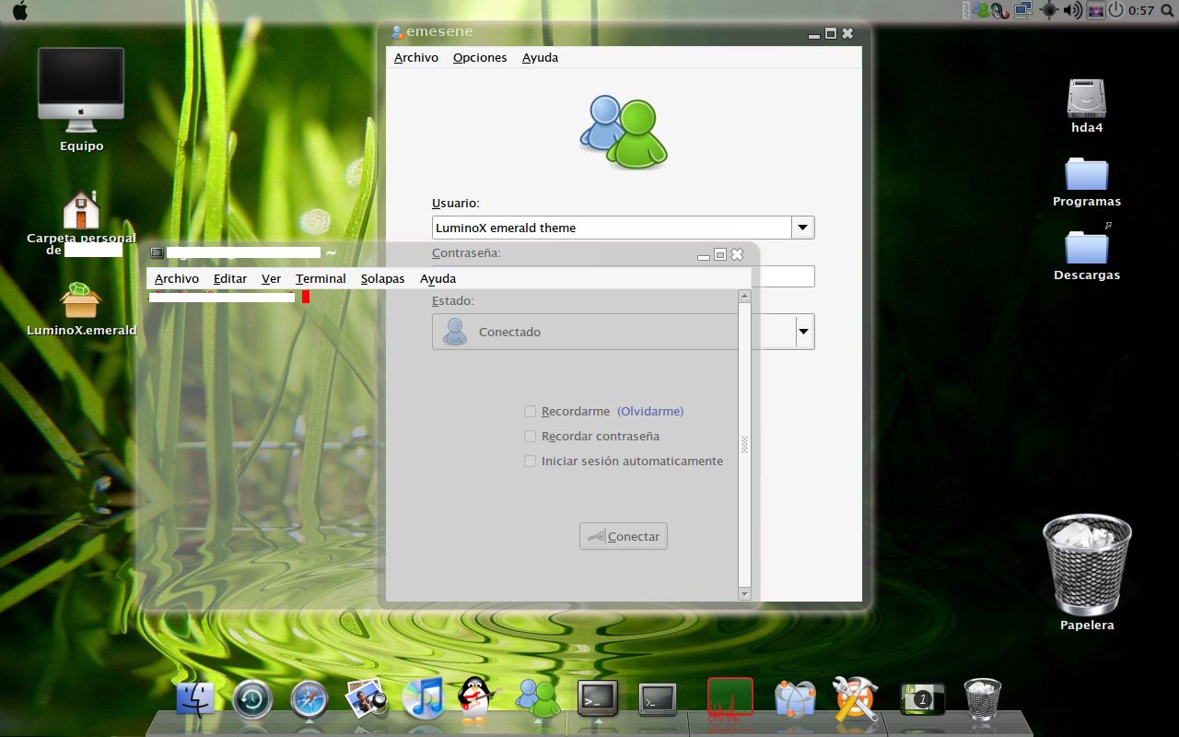Open emesene Opciones menu

tap(480, 57)
